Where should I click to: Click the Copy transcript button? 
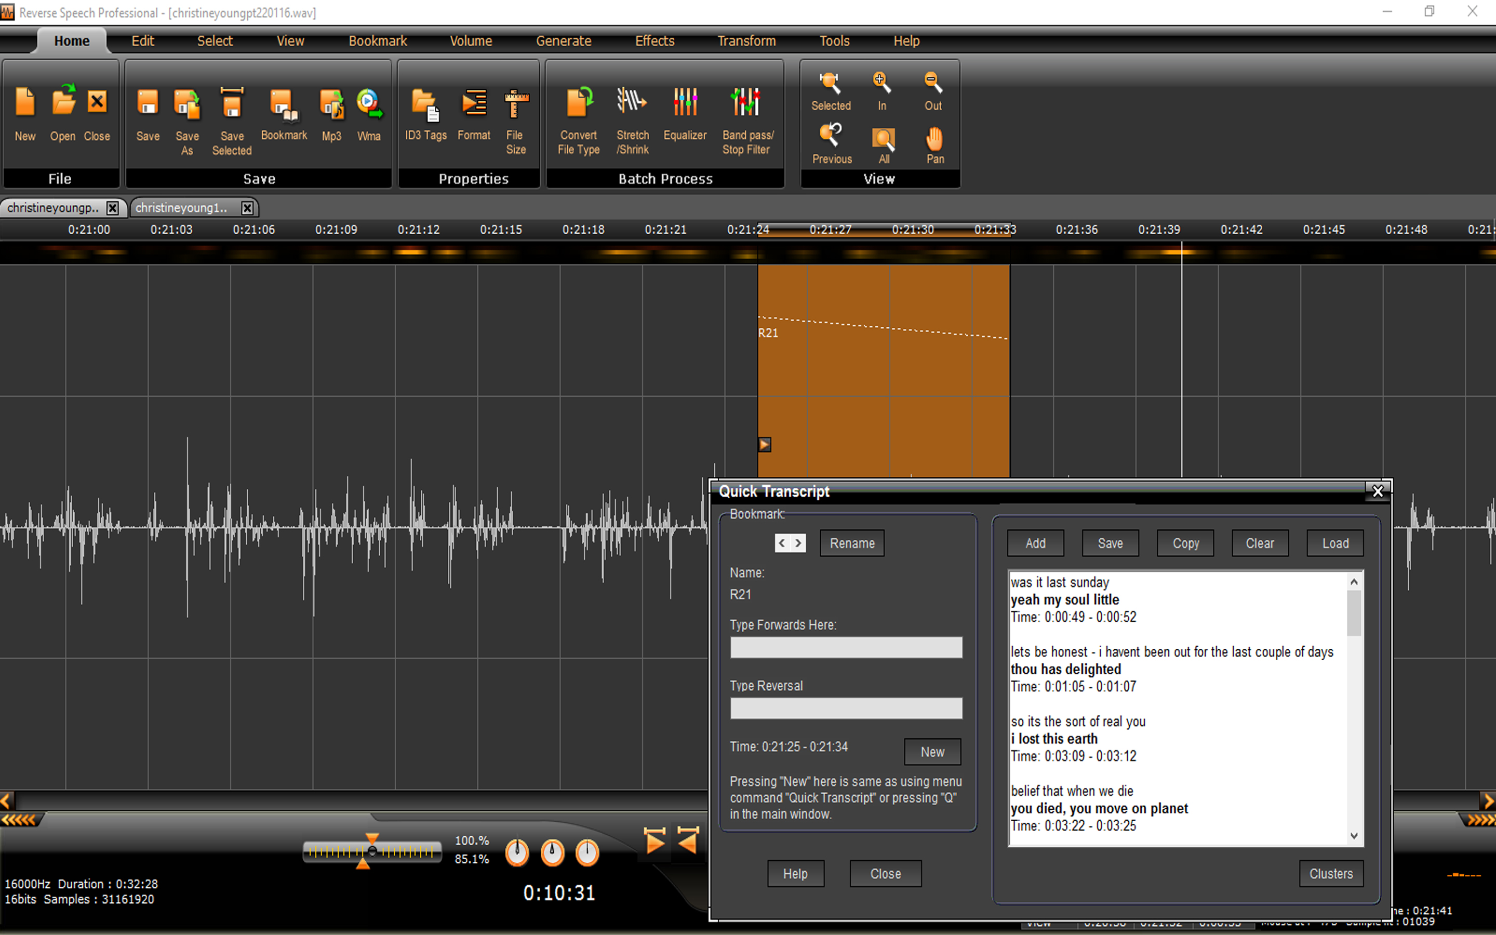1185,543
